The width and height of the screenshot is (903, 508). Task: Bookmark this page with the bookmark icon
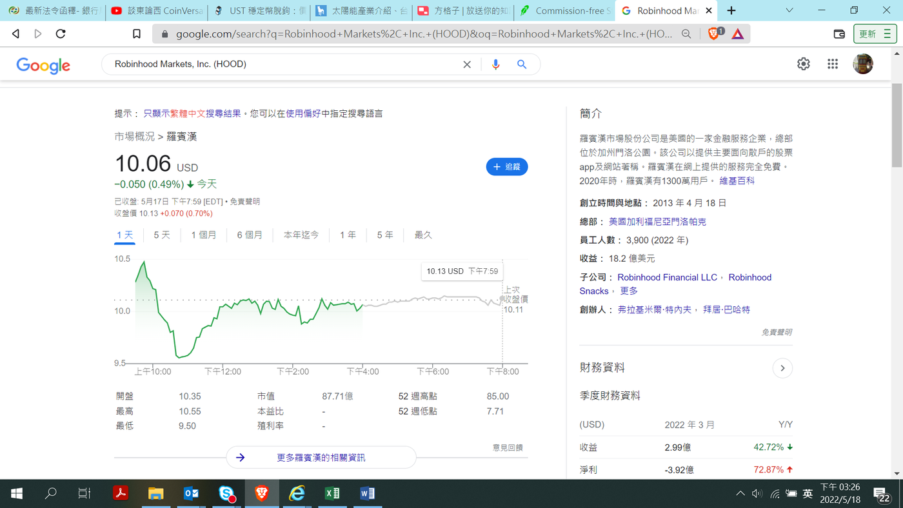[x=137, y=34]
